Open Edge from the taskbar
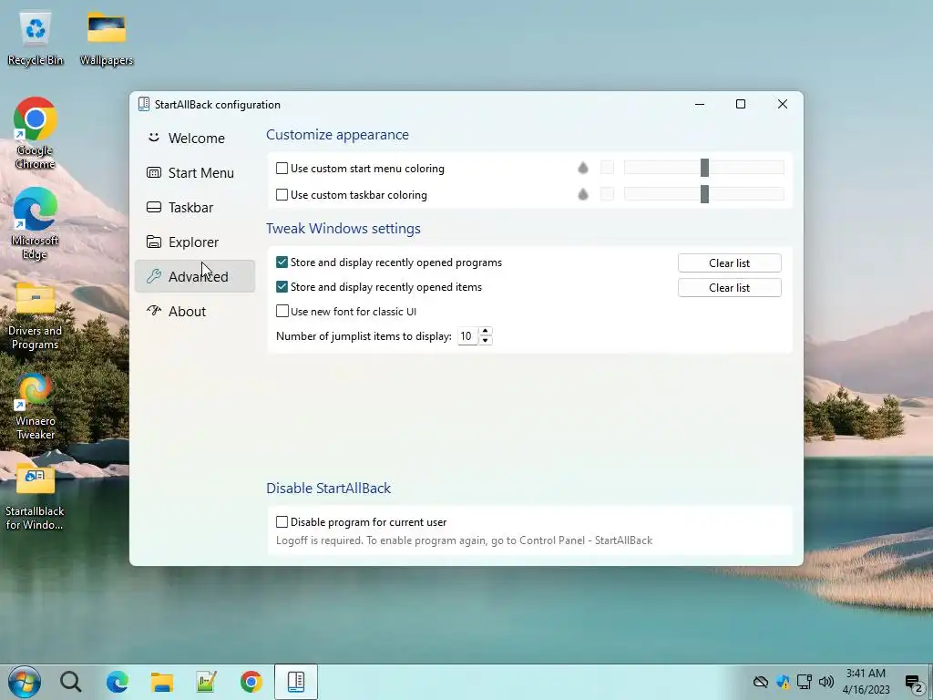The height and width of the screenshot is (700, 933). (117, 682)
